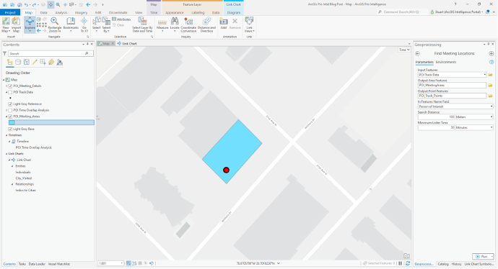Click the List By Selection icon
498x269 pixels.
pos(27,63)
